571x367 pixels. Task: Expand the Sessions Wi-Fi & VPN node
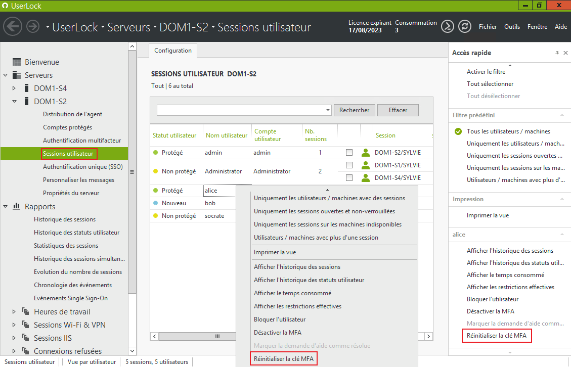coord(14,325)
